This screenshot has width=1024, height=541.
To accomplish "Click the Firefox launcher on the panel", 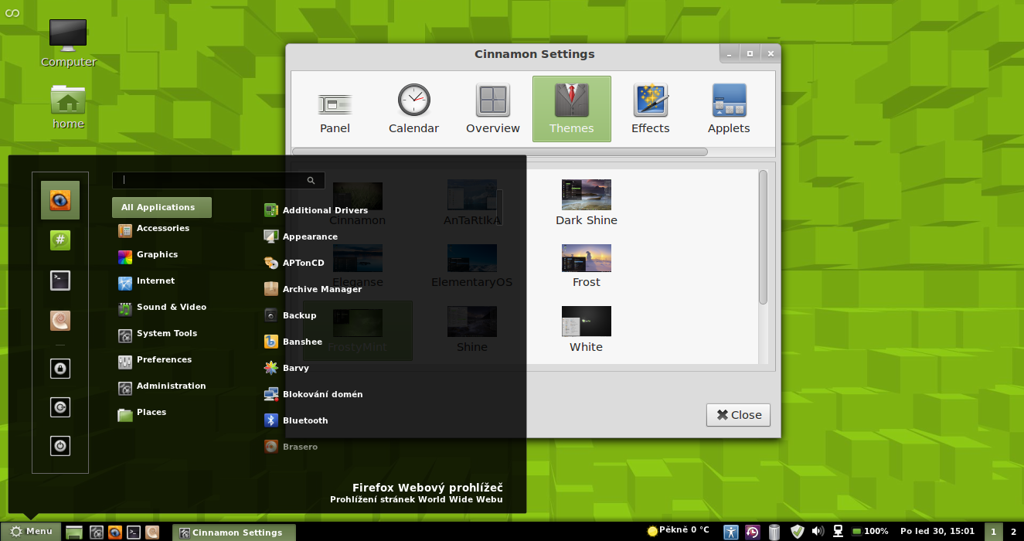I will pyautogui.click(x=115, y=532).
